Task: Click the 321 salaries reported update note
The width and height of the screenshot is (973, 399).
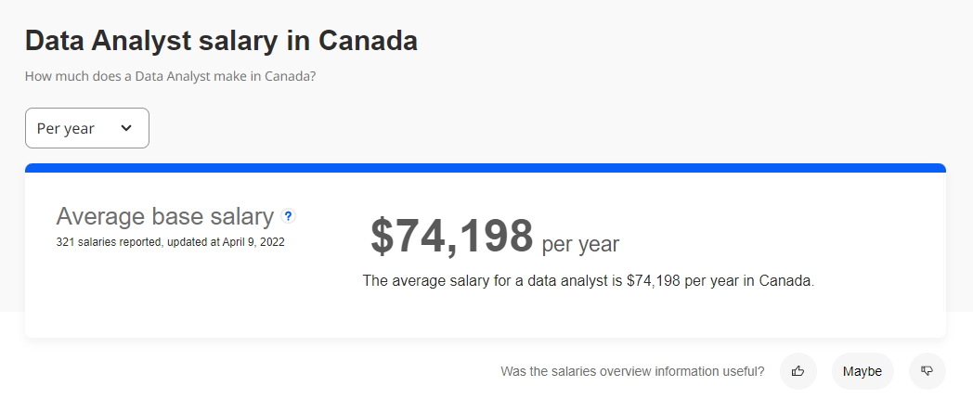Action: [170, 242]
